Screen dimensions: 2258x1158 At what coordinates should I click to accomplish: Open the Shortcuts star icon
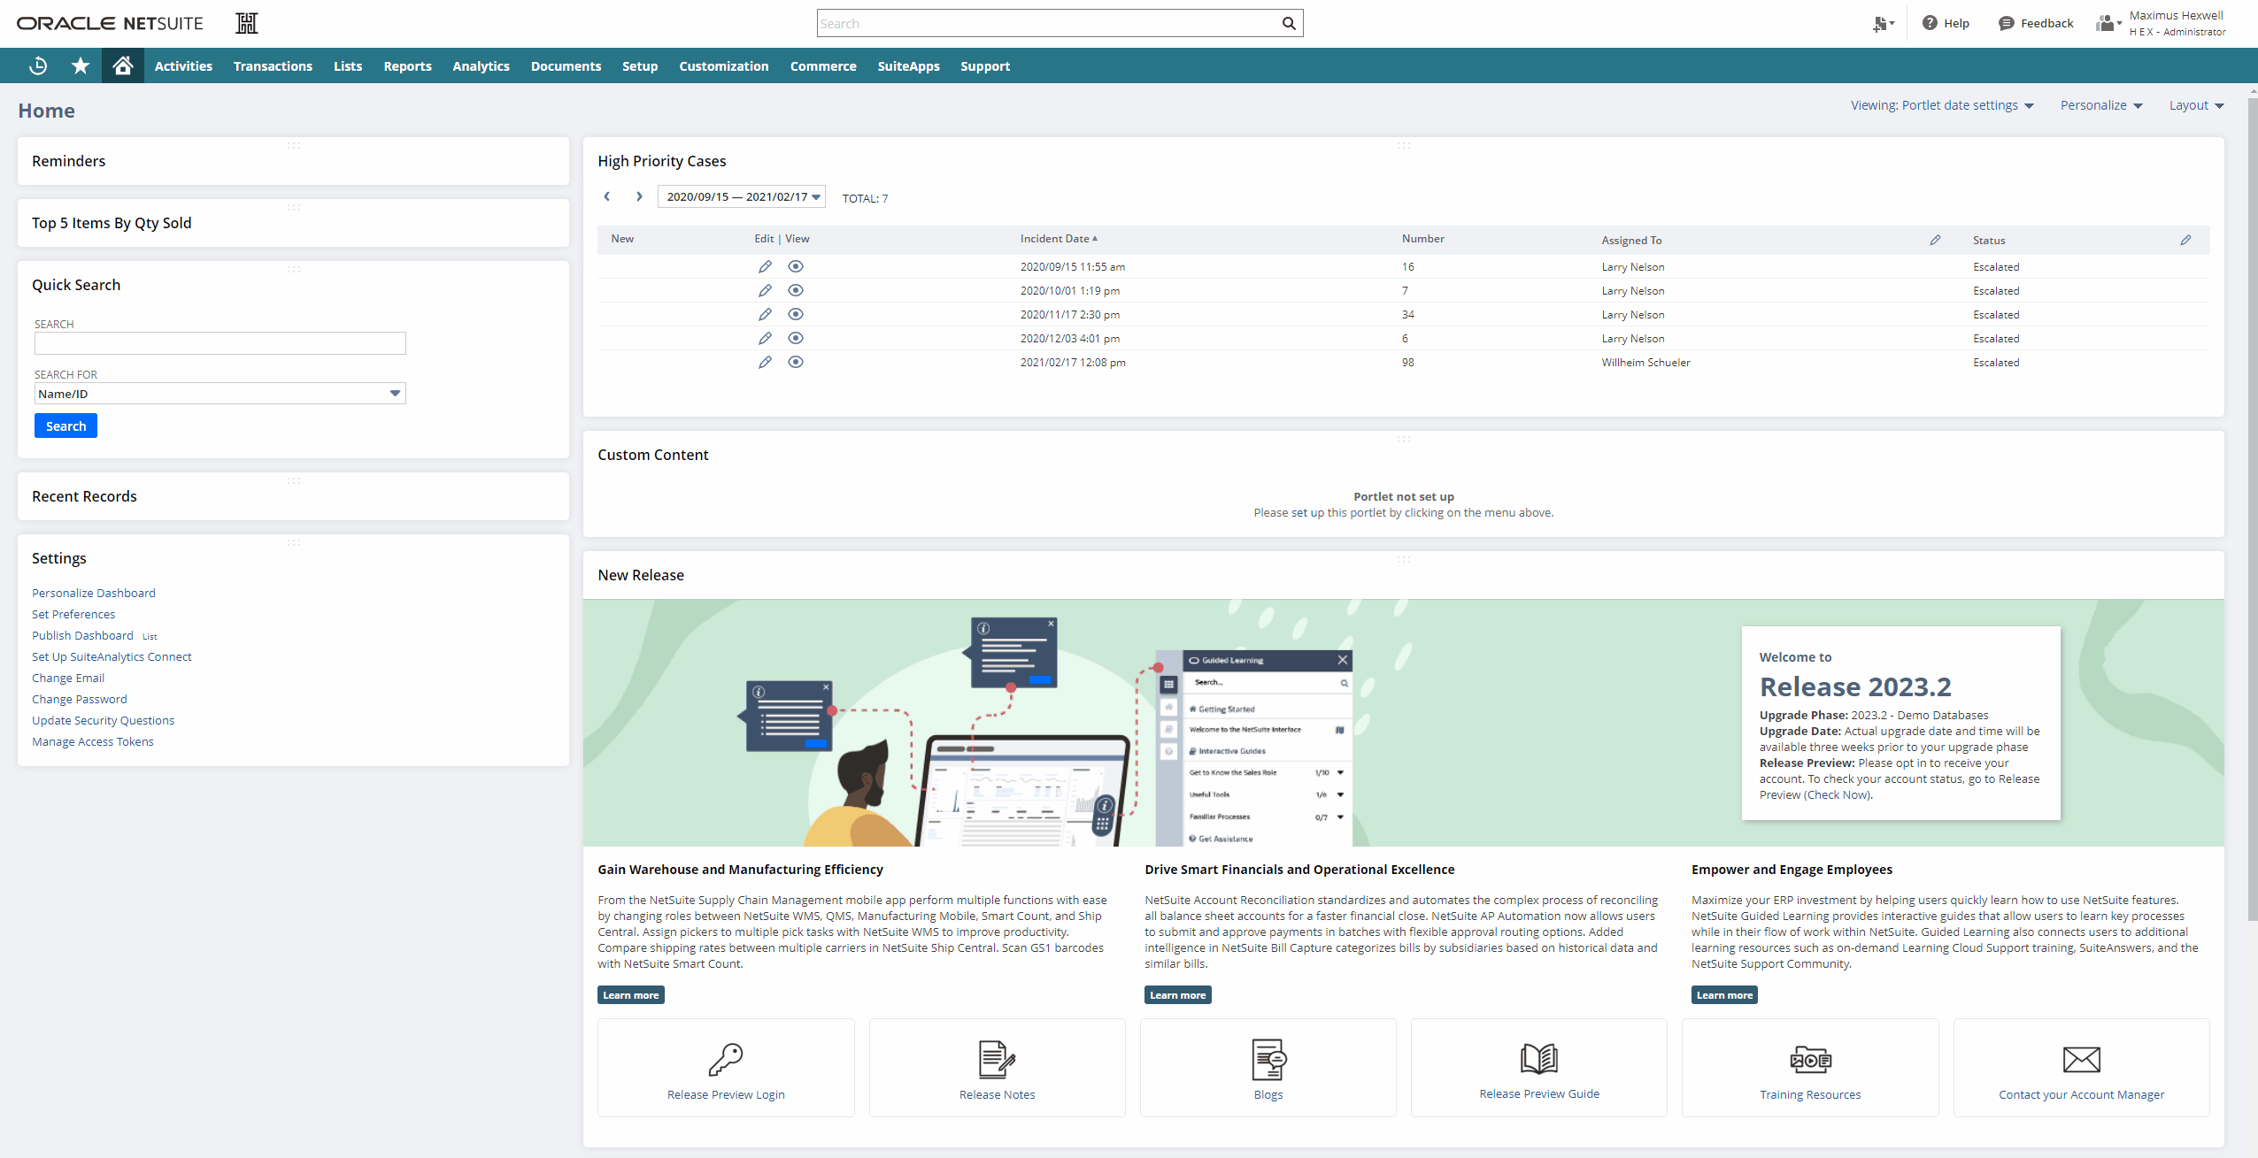(81, 65)
